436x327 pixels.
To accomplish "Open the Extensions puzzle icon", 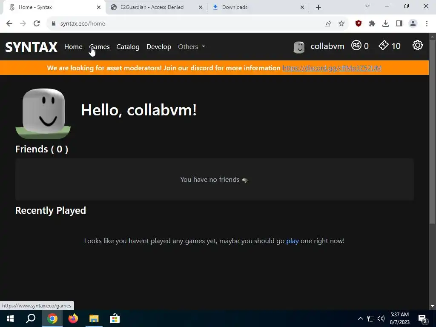I will pyautogui.click(x=372, y=24).
